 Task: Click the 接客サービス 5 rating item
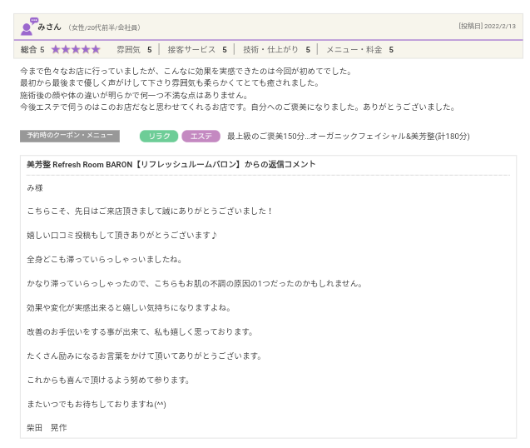pyautogui.click(x=196, y=50)
